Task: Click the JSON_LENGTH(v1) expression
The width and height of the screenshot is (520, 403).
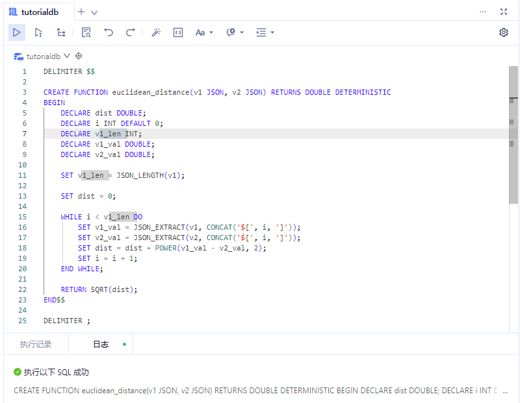Action: point(150,175)
